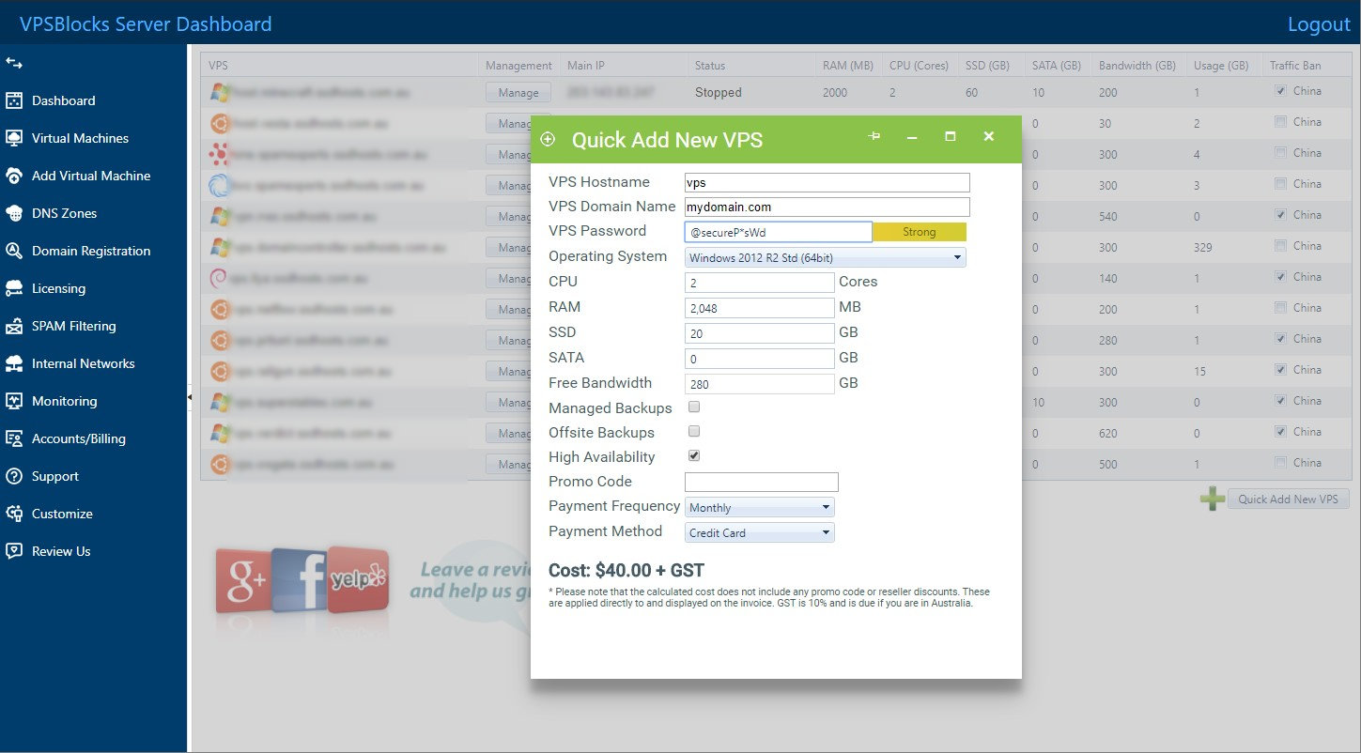This screenshot has width=1361, height=753.
Task: Click the Promo Code input field
Action: tap(761, 483)
